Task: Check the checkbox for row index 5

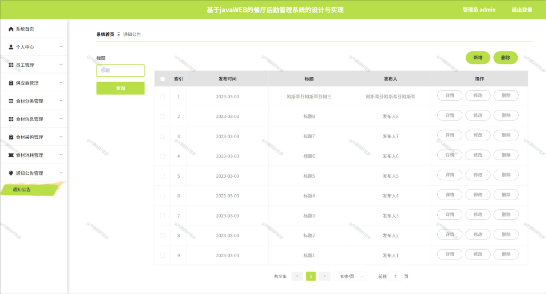Action: point(163,176)
